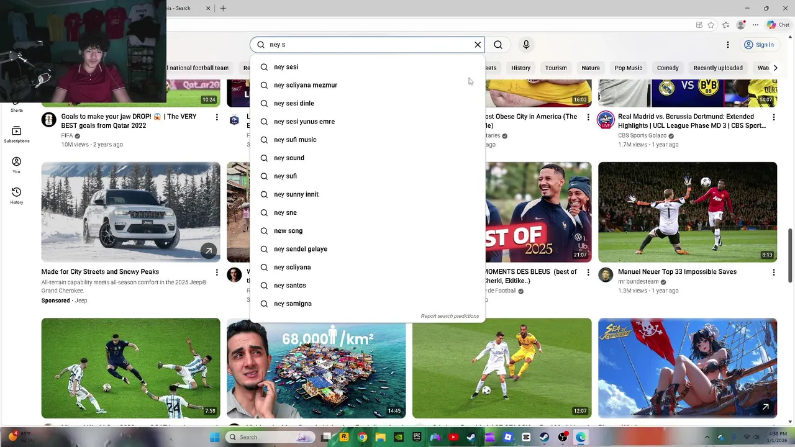Open the 'Manuel Neuer Top 33 Impossible Saves' title

click(677, 272)
